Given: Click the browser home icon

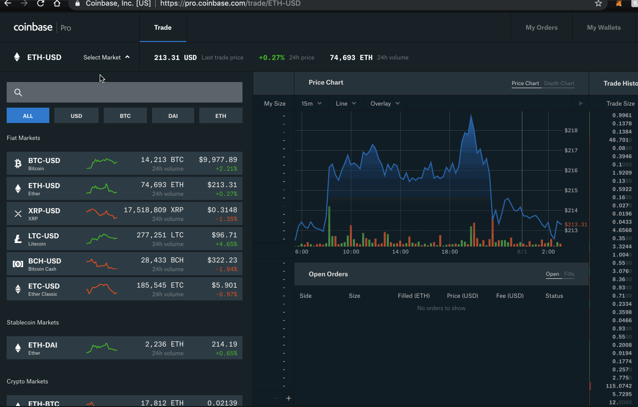Looking at the screenshot, I should [x=57, y=3].
